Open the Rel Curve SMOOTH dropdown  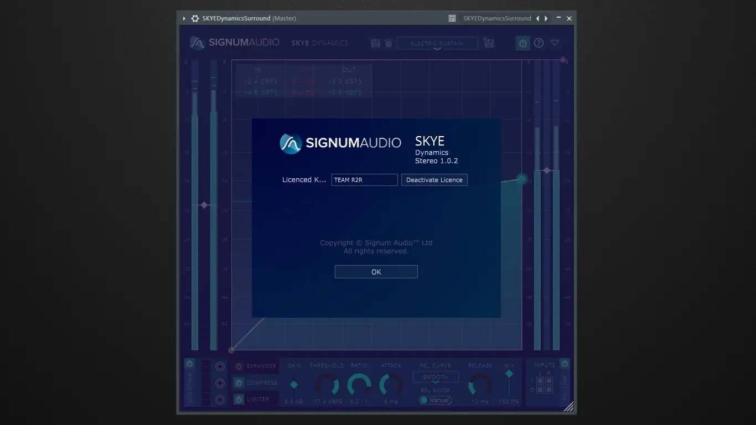(436, 377)
